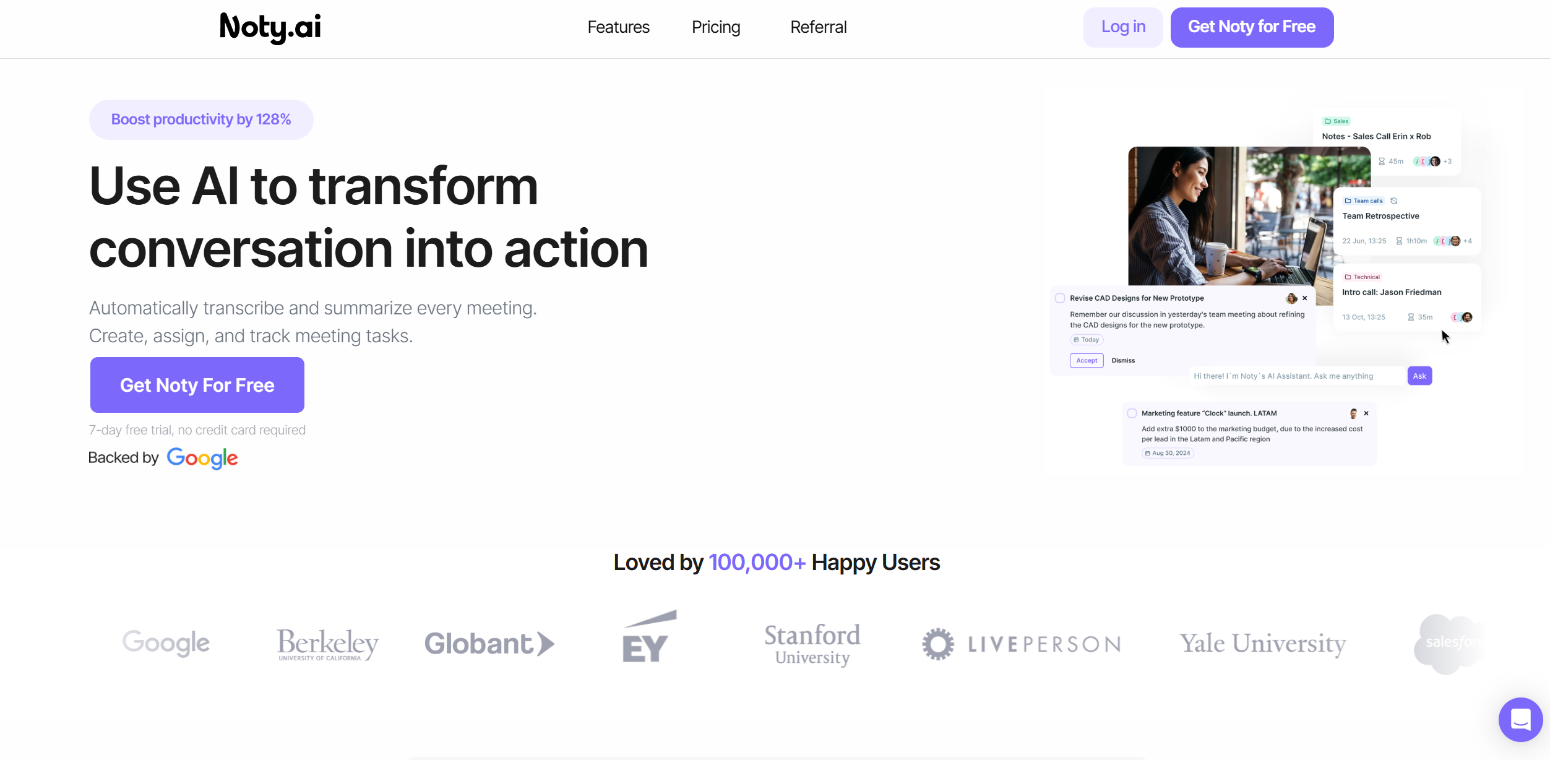Click the Team calls folder tag

pos(1364,201)
